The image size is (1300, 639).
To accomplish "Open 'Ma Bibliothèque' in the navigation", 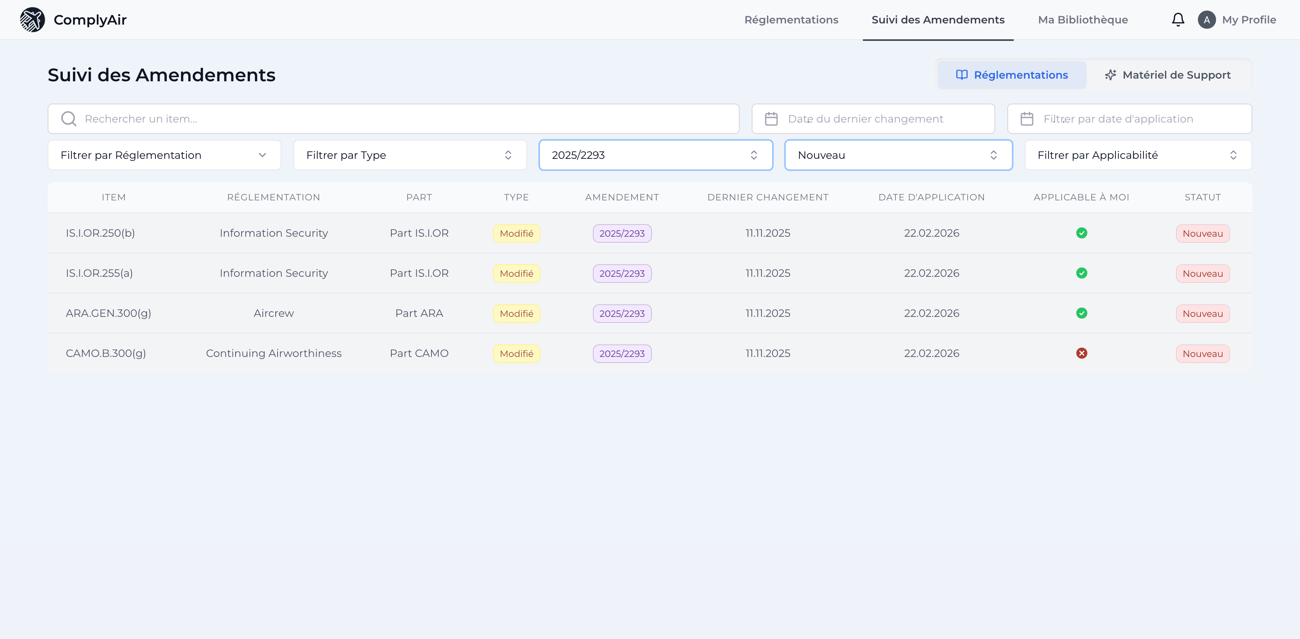I will (x=1083, y=20).
